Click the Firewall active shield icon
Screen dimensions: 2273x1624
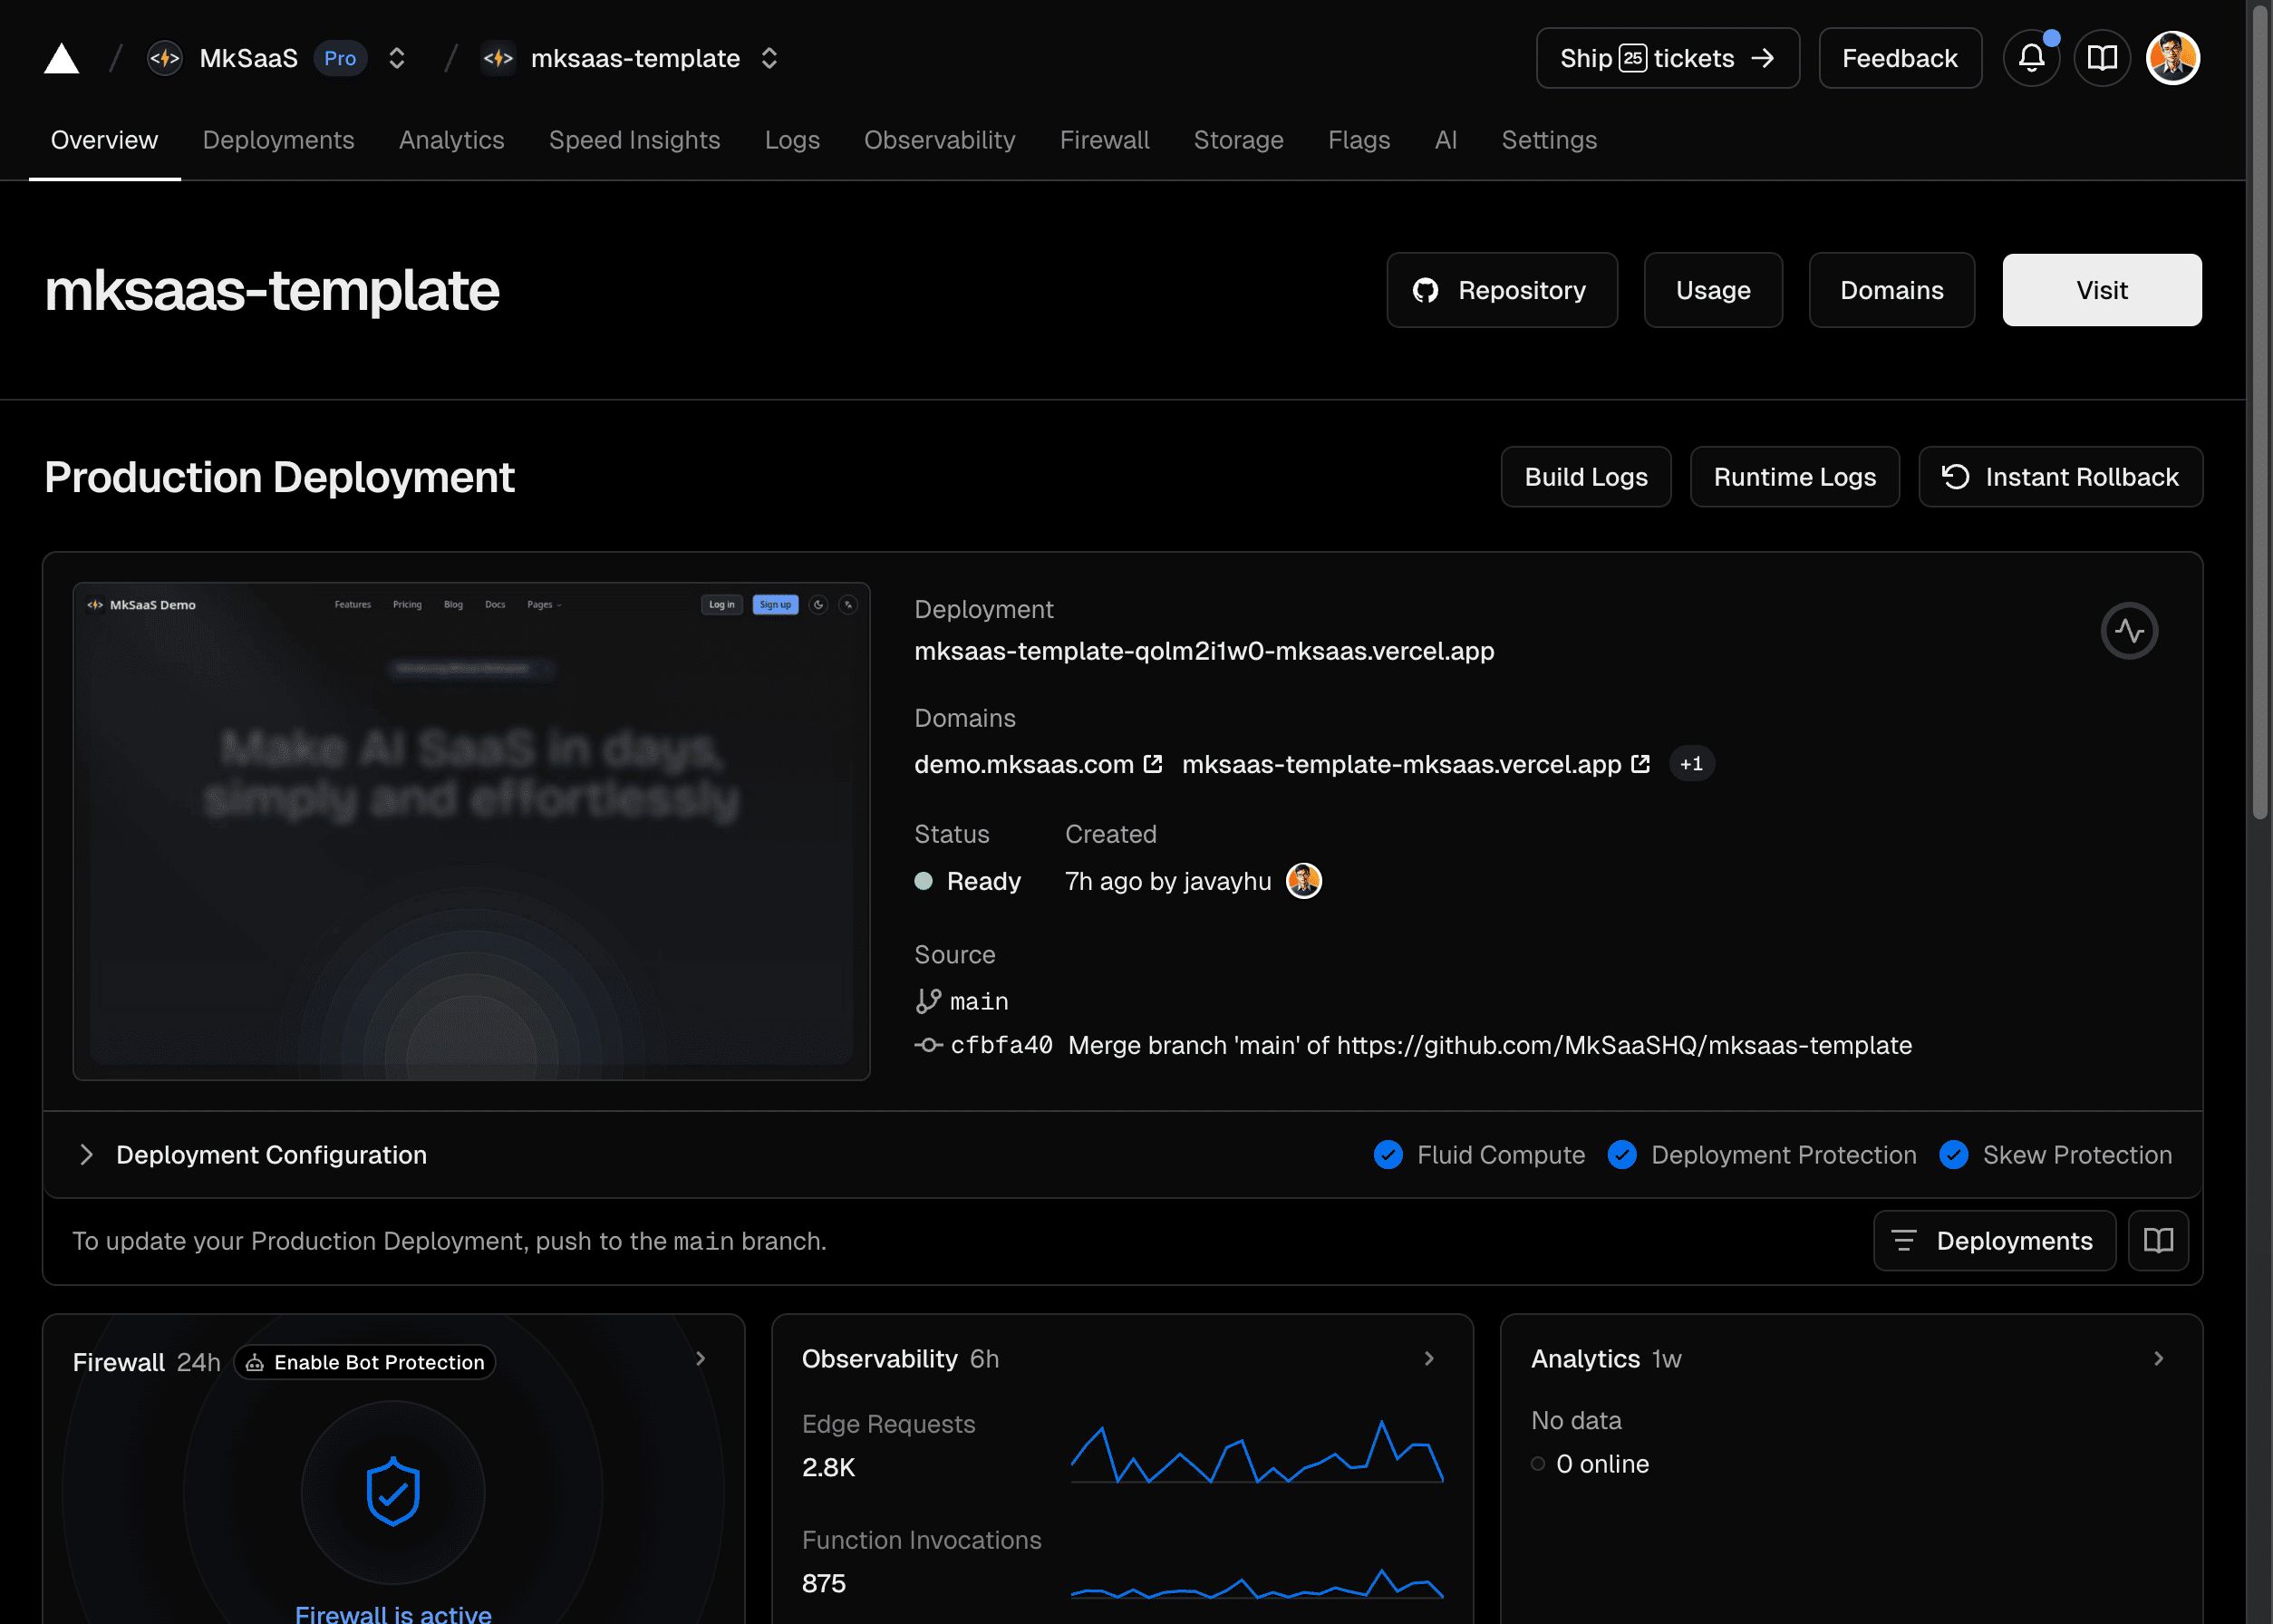[393, 1491]
